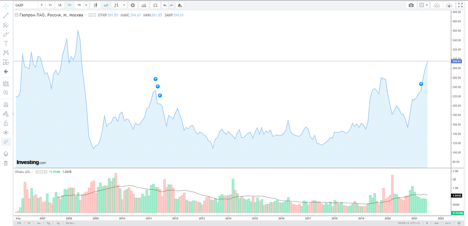Select the 1Н weekly interval
The height and width of the screenshot is (226, 468).
79,5
